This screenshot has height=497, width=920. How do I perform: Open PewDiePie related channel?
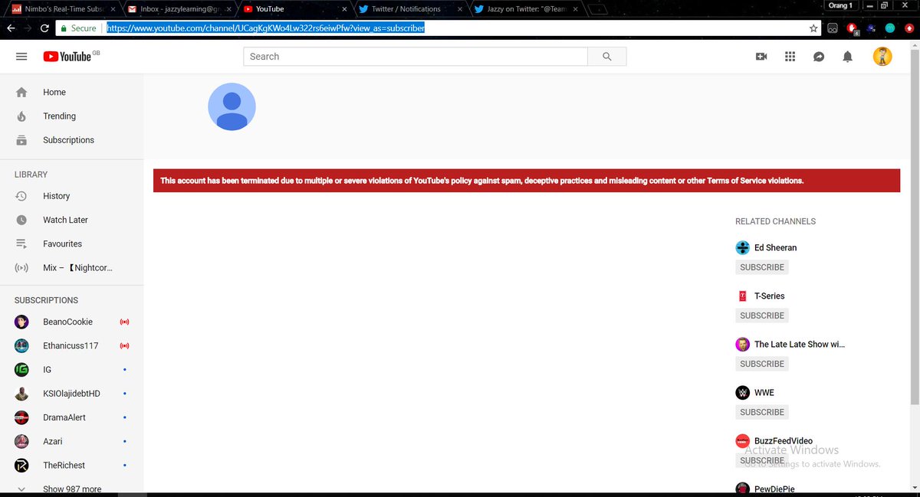pos(776,489)
